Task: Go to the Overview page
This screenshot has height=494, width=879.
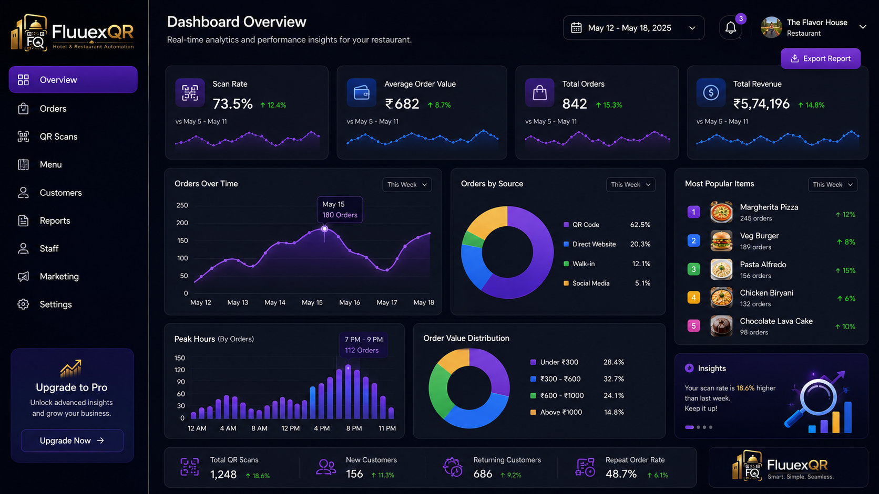Action: coord(73,80)
